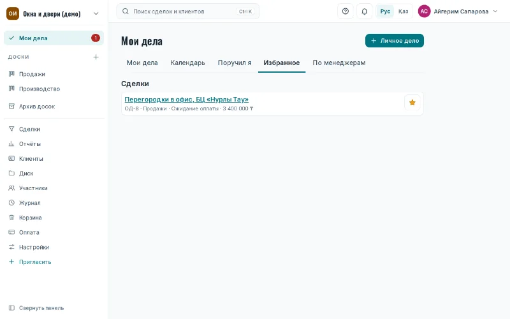Switch to Поручил я tab

tap(235, 63)
